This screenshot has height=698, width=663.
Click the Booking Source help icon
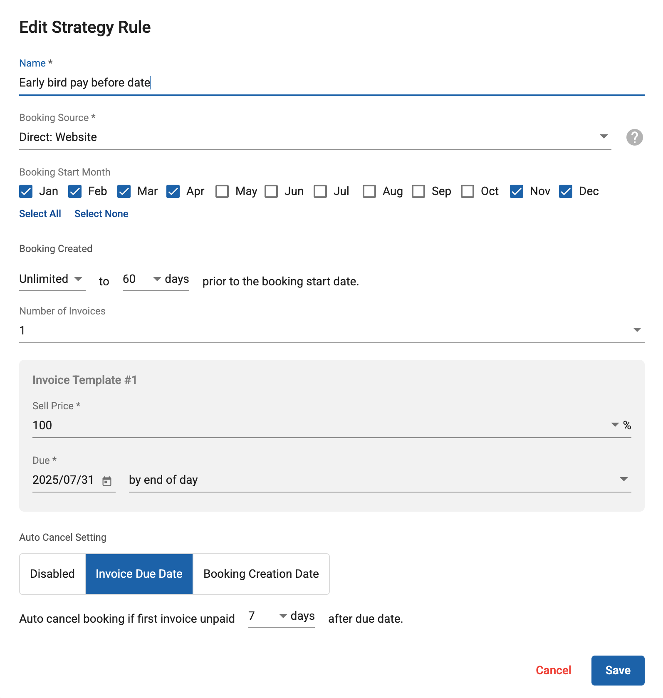(634, 137)
